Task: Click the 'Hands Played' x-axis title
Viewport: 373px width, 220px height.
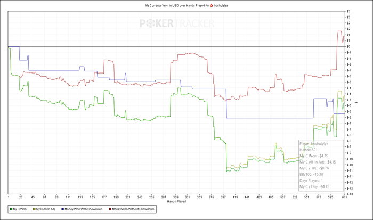Action: 176,201
